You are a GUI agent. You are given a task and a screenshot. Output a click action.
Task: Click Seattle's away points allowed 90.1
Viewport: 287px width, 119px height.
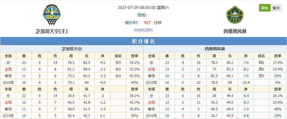[230, 76]
